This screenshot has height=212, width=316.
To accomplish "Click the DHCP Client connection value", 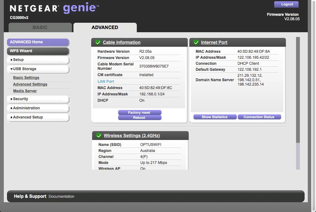I will (248, 64).
